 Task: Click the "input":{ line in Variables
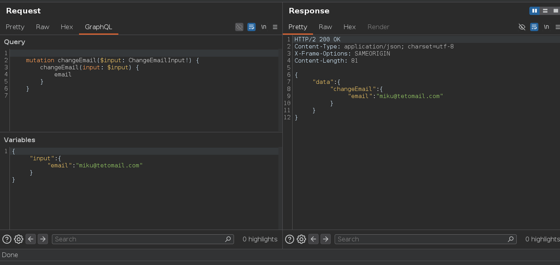46,158
